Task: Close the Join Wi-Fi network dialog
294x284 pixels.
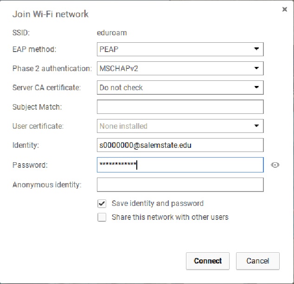Action: point(285,9)
